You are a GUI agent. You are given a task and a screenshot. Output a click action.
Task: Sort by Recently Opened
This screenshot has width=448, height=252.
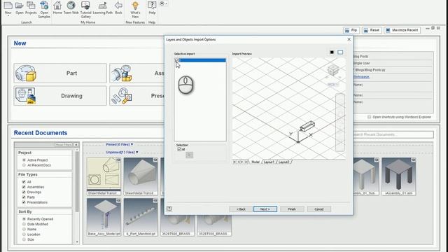click(24, 219)
